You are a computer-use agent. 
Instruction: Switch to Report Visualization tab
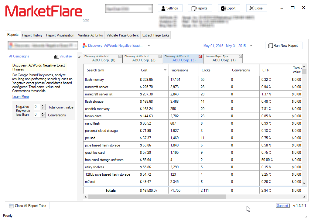pyautogui.click(x=60, y=35)
